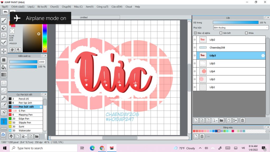Add a new 1-bit layer
The image size is (270, 152).
[208, 120]
